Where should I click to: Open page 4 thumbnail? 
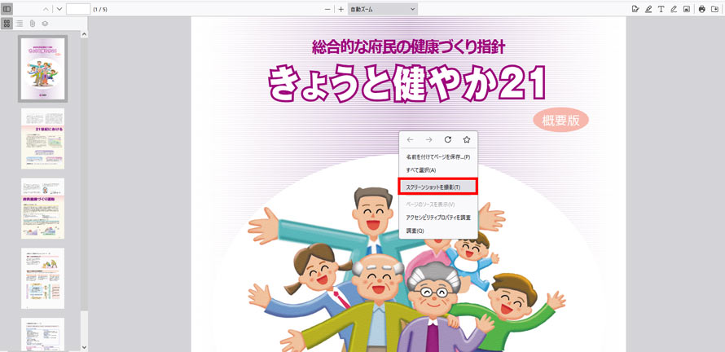pos(43,278)
